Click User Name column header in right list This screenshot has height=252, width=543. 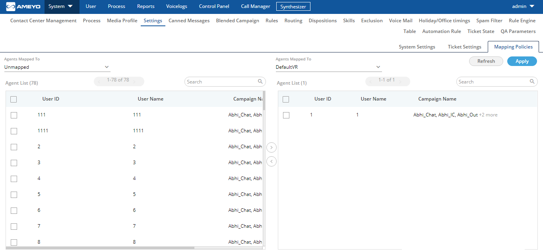(x=373, y=99)
